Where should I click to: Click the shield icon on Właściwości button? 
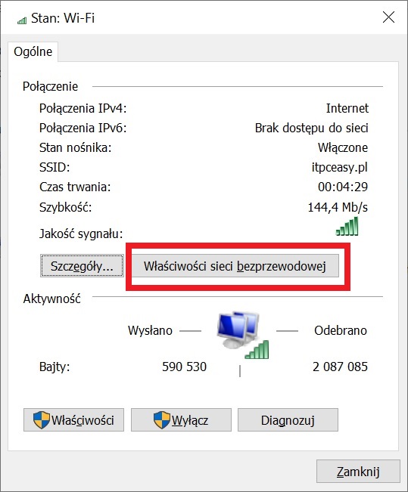point(42,420)
